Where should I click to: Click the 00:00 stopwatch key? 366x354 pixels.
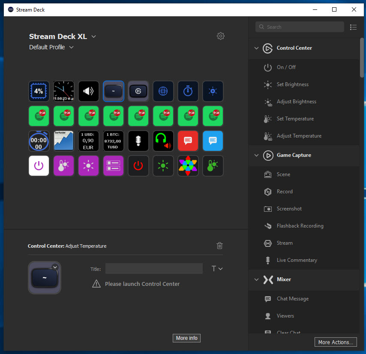[39, 141]
